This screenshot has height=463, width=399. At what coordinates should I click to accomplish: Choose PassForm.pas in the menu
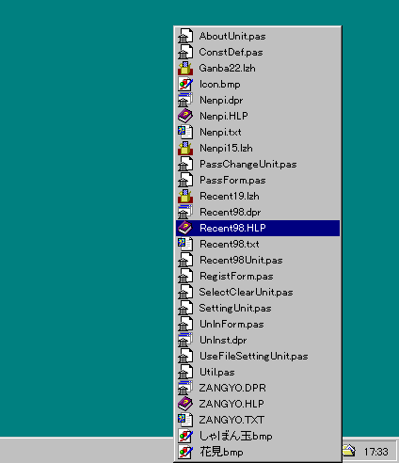[258, 180]
